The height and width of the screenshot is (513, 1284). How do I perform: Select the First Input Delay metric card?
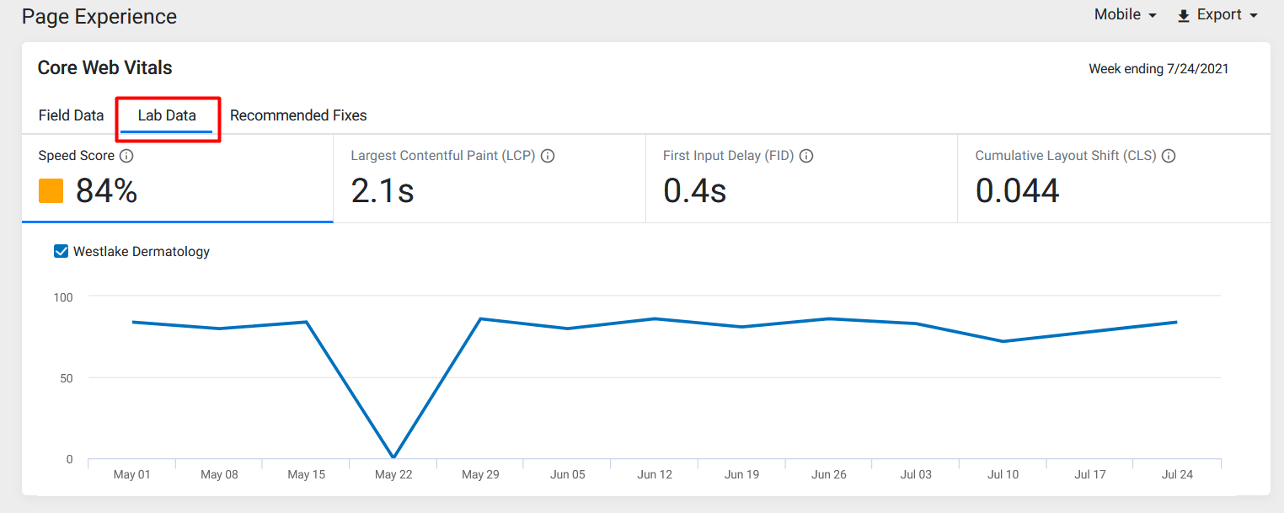[x=801, y=179]
